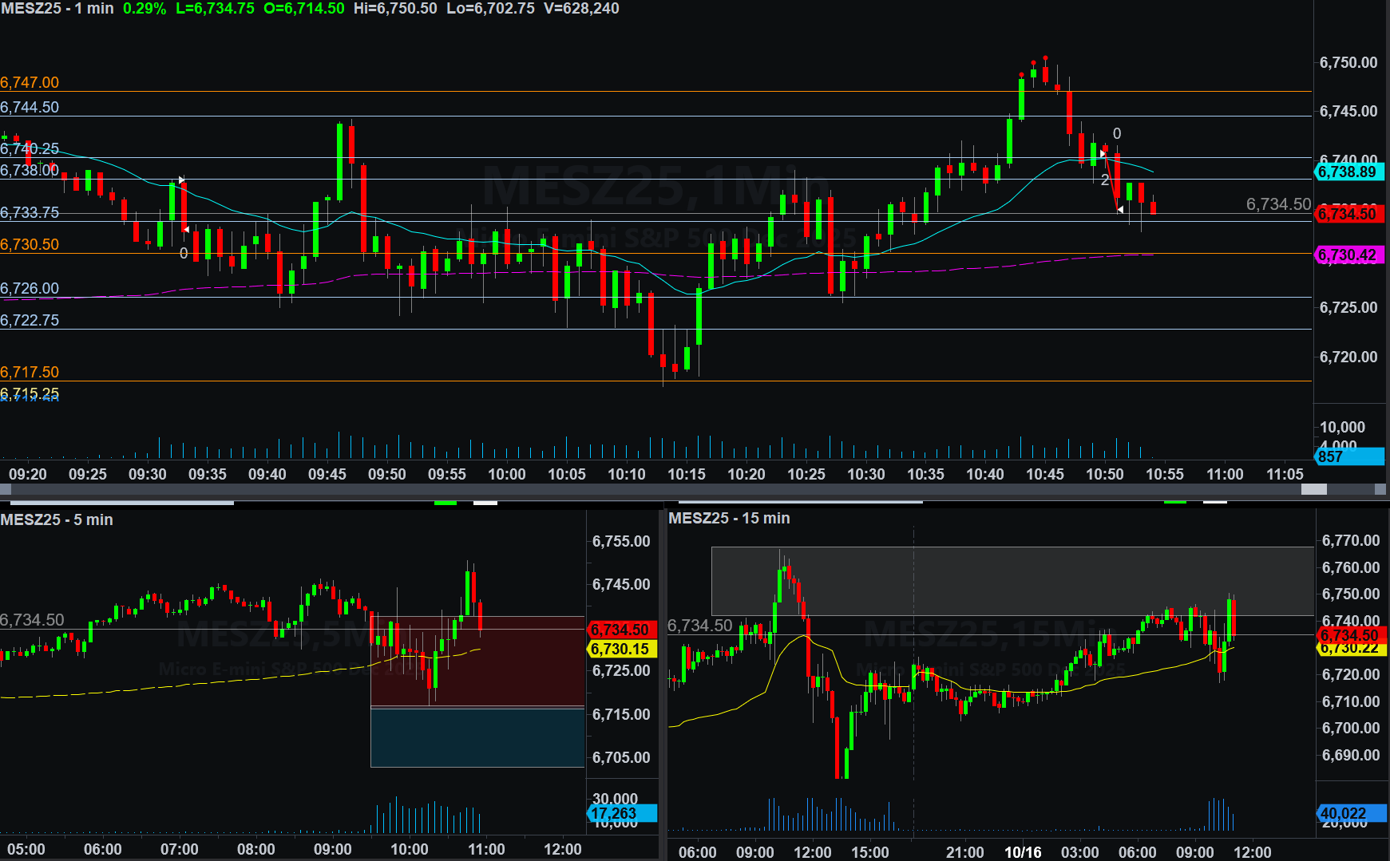
Task: Click the MESZ25 - 15 min chart title
Action: click(729, 518)
